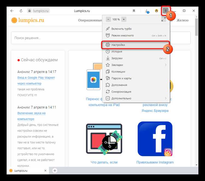Viewport: 205px width, 181px height.
Task: Click the 100 % zoom level text
Action: (116, 19)
